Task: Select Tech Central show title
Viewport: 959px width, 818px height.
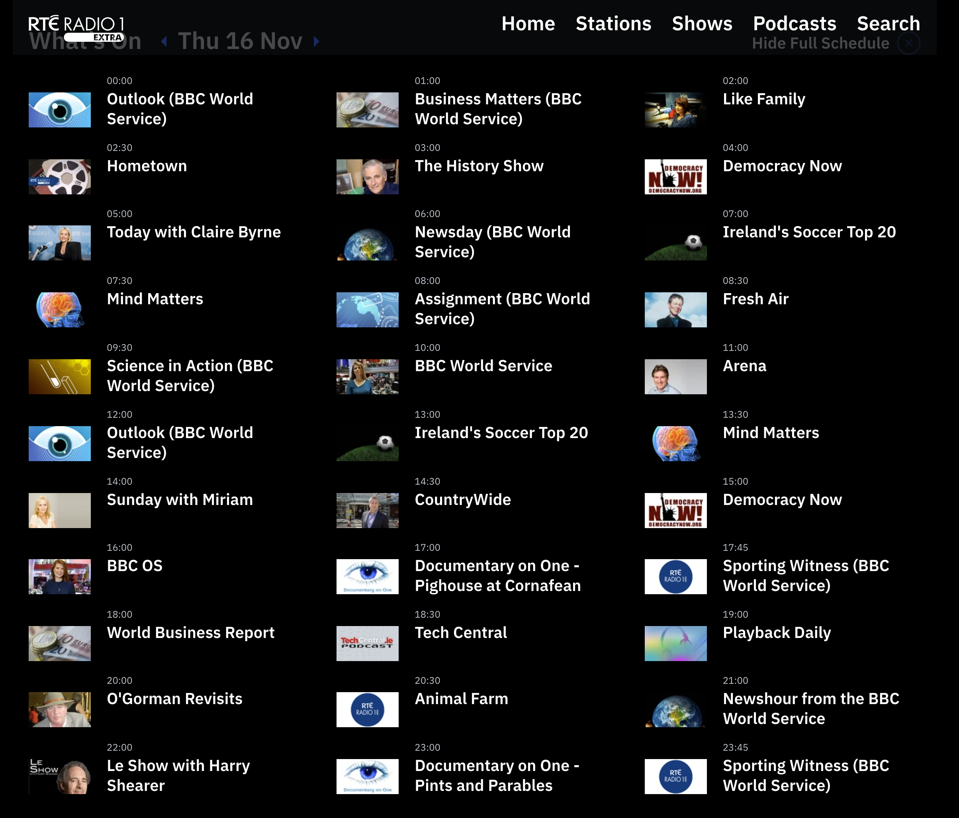Action: (461, 633)
